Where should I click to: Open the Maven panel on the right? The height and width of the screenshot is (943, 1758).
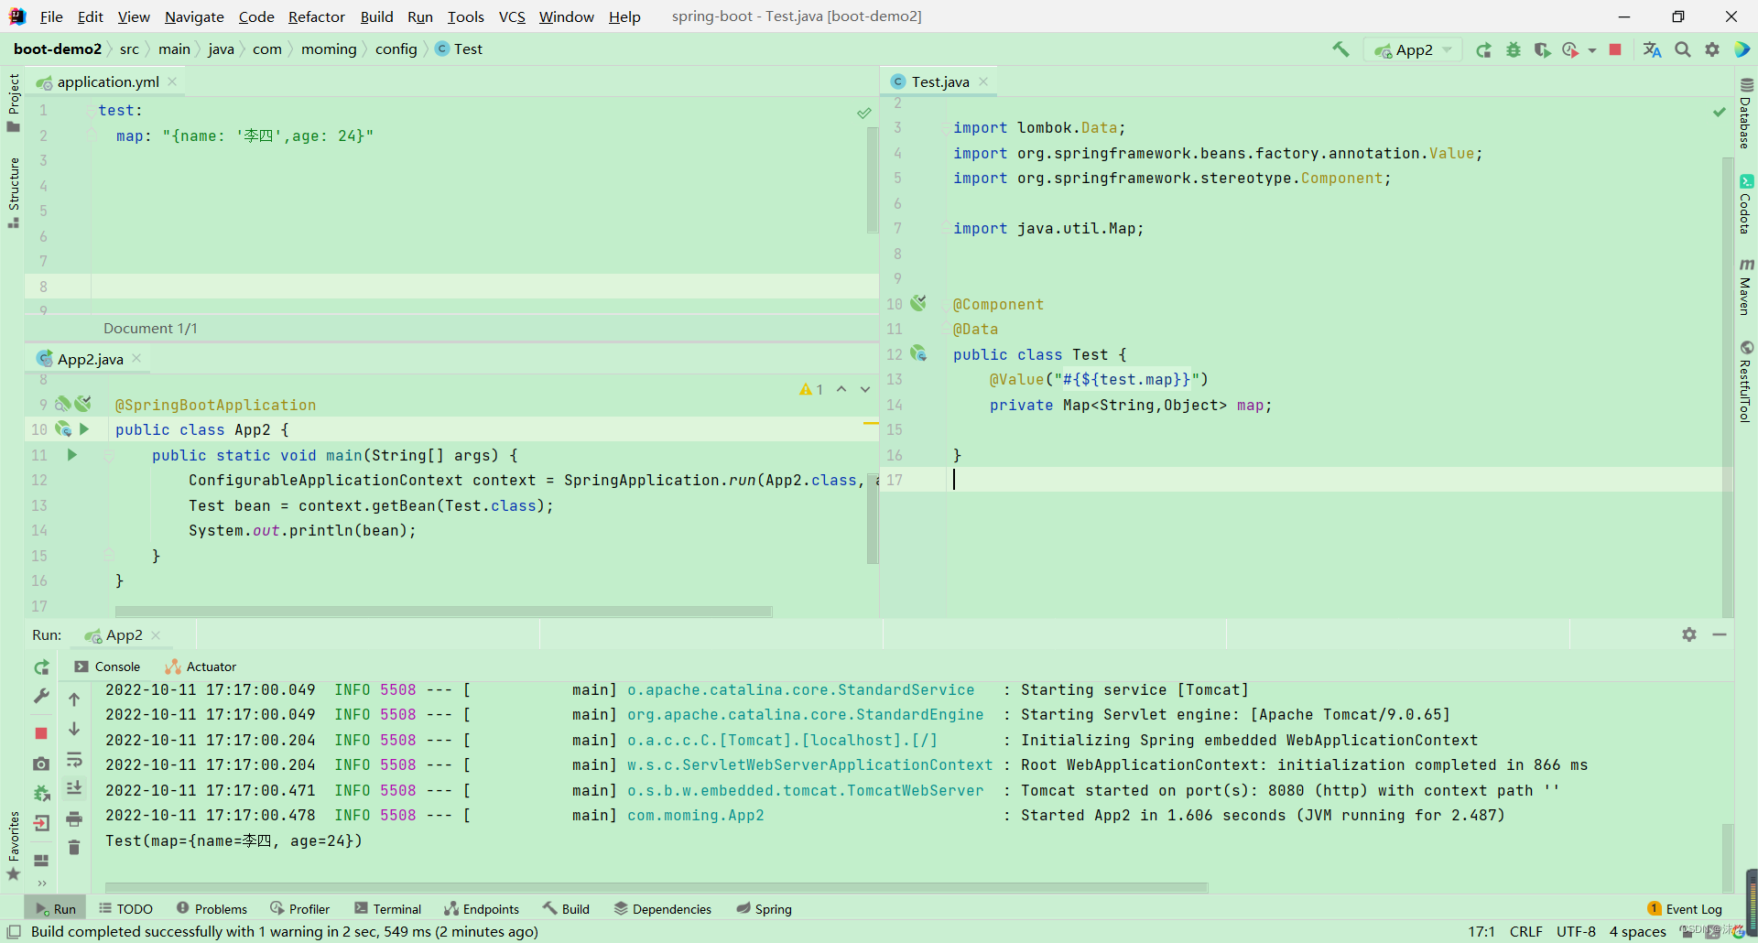click(1747, 291)
